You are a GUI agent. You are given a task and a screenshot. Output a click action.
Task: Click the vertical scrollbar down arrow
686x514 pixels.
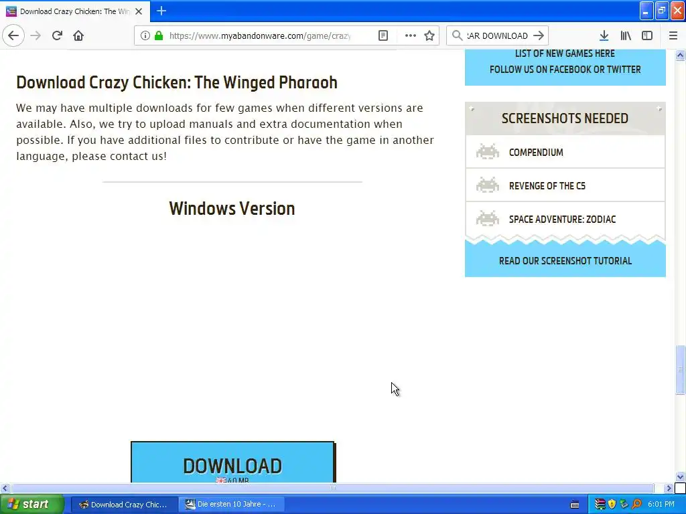click(x=680, y=477)
